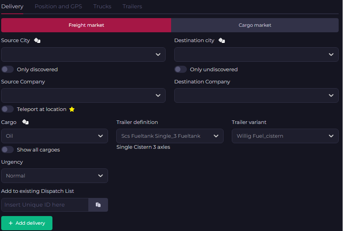Randomize Cargo using the dice icon
343x231 pixels.
click(25, 122)
